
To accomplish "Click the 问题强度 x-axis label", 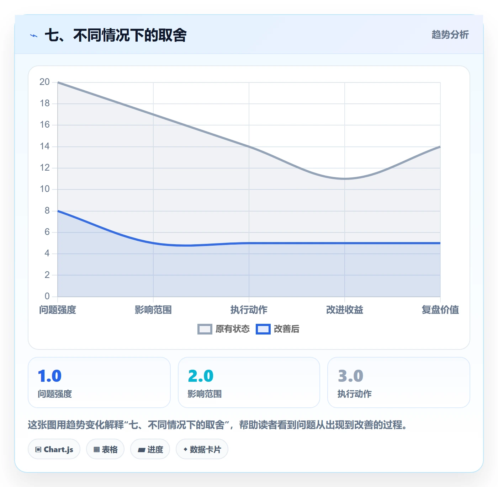I will [58, 310].
